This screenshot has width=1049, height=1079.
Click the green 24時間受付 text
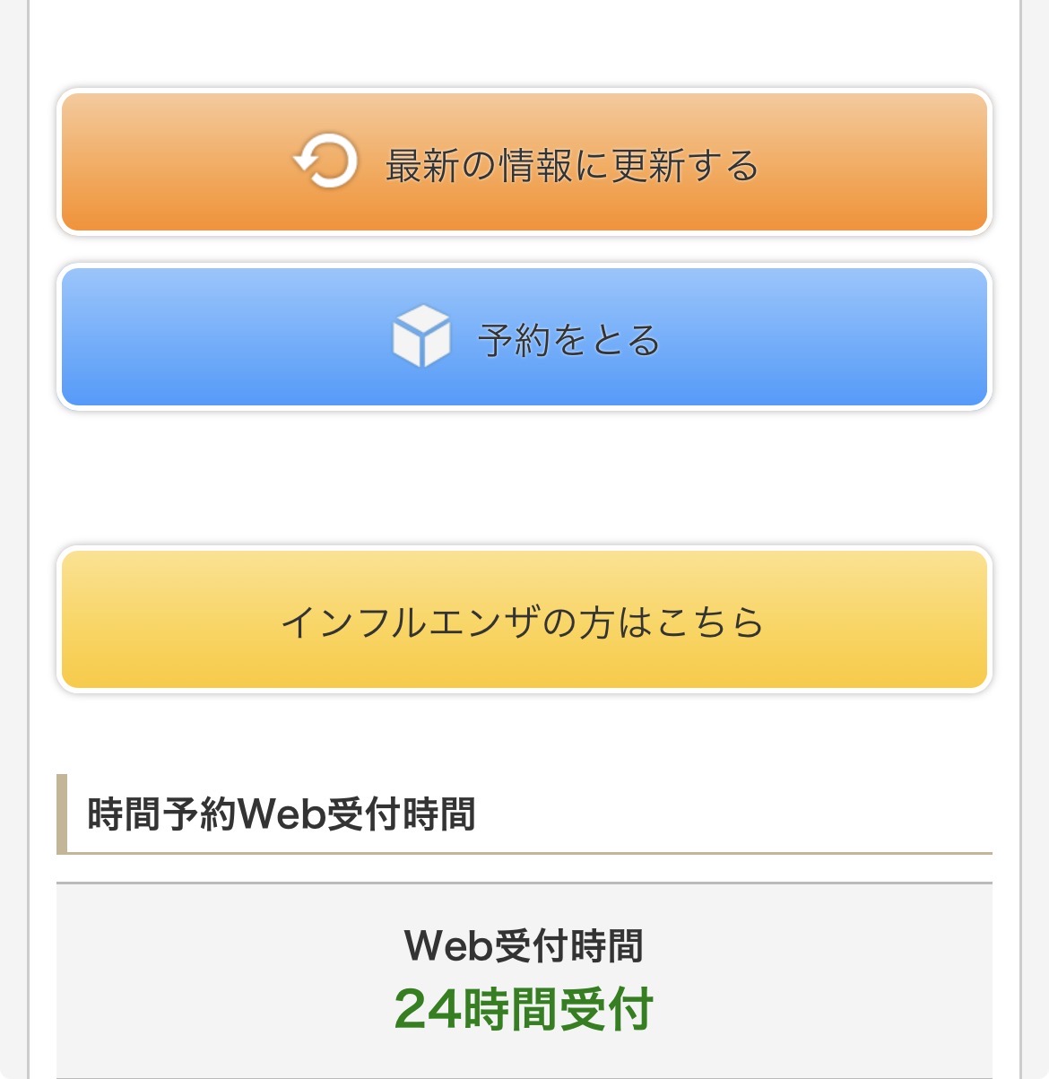(x=524, y=1009)
